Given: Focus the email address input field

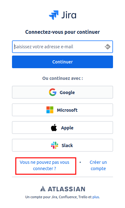Looking at the screenshot, I should coord(62,47).
